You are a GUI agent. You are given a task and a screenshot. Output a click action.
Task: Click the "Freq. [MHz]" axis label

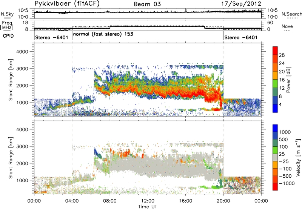point(7,26)
